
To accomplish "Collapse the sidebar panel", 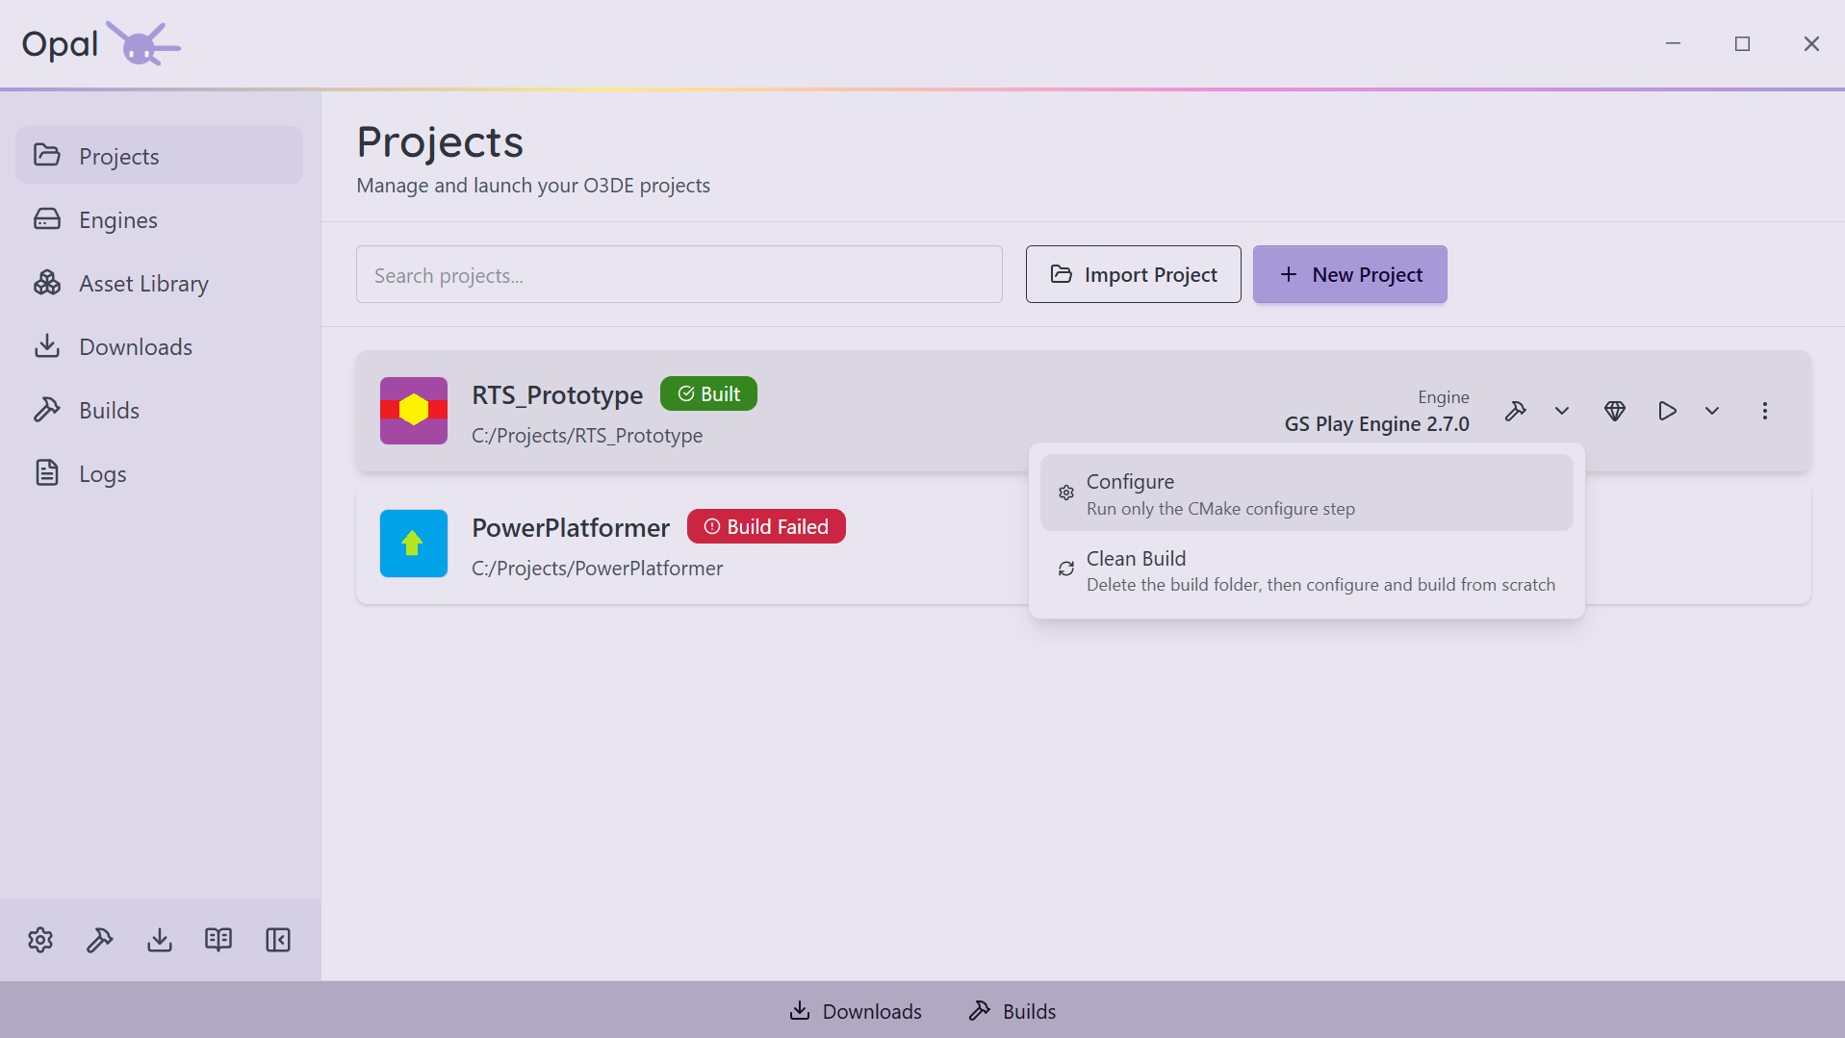I will (278, 940).
